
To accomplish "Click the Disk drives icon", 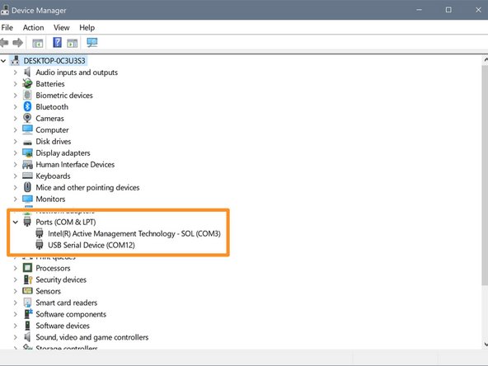I will click(27, 143).
